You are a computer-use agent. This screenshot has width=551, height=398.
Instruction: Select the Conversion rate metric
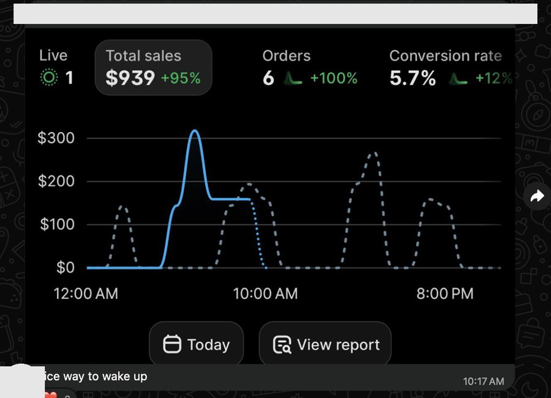(x=451, y=68)
